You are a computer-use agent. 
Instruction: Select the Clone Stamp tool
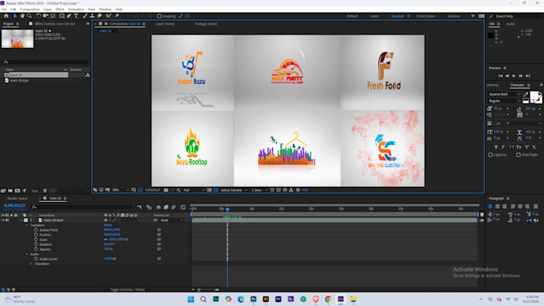tap(92, 16)
